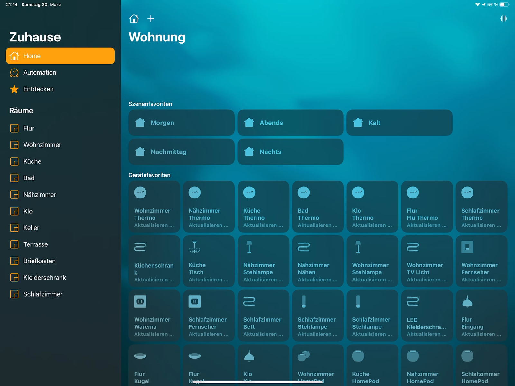Tap the Küche HomePod icon
Screen dimensions: 515x386
358,356
